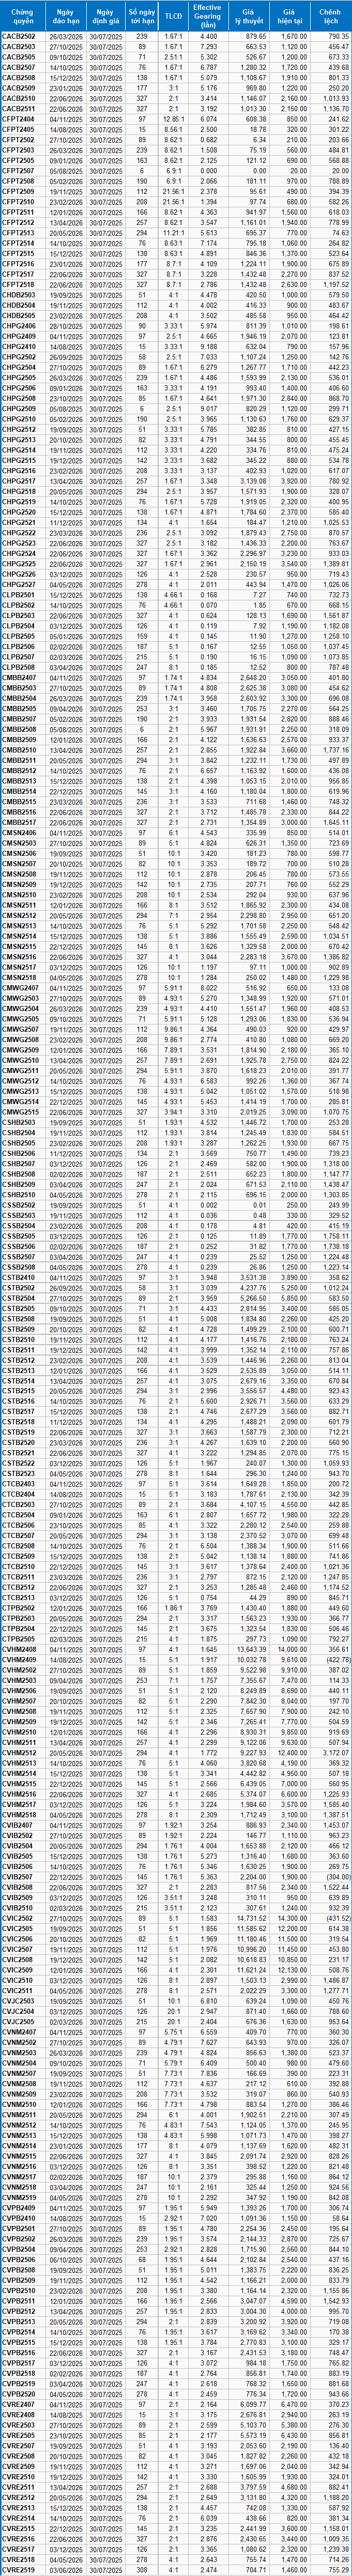This screenshot has height=2576, width=352.
Task: Select warrant code CVRE2519
Action: click(x=18, y=2569)
